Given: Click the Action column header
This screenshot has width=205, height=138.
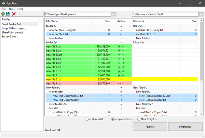Looking at the screenshot, I should coord(121,21).
